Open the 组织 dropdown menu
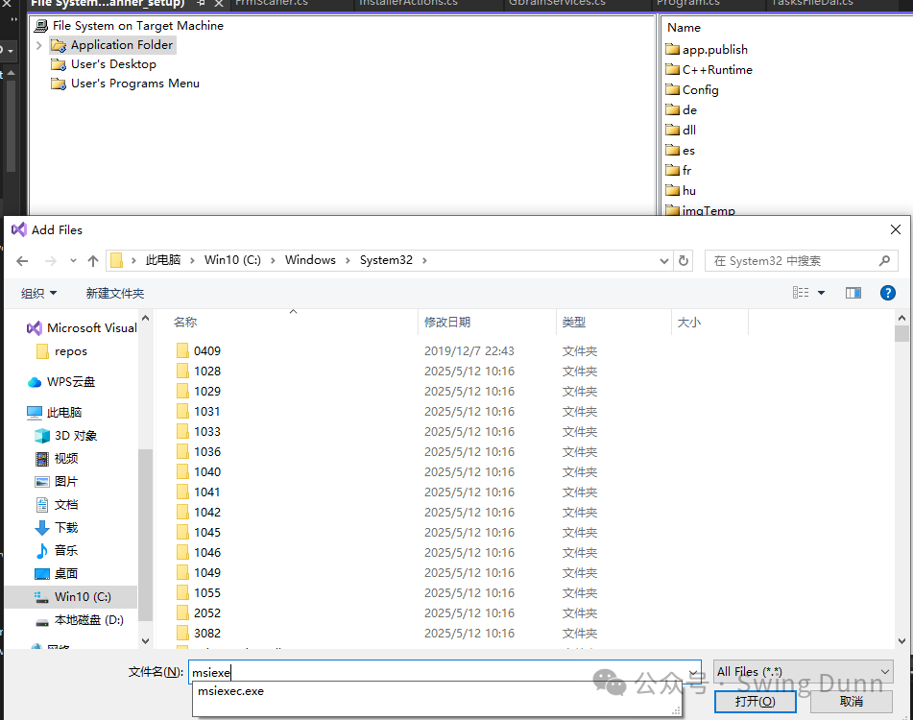The width and height of the screenshot is (913, 720). pyautogui.click(x=38, y=293)
